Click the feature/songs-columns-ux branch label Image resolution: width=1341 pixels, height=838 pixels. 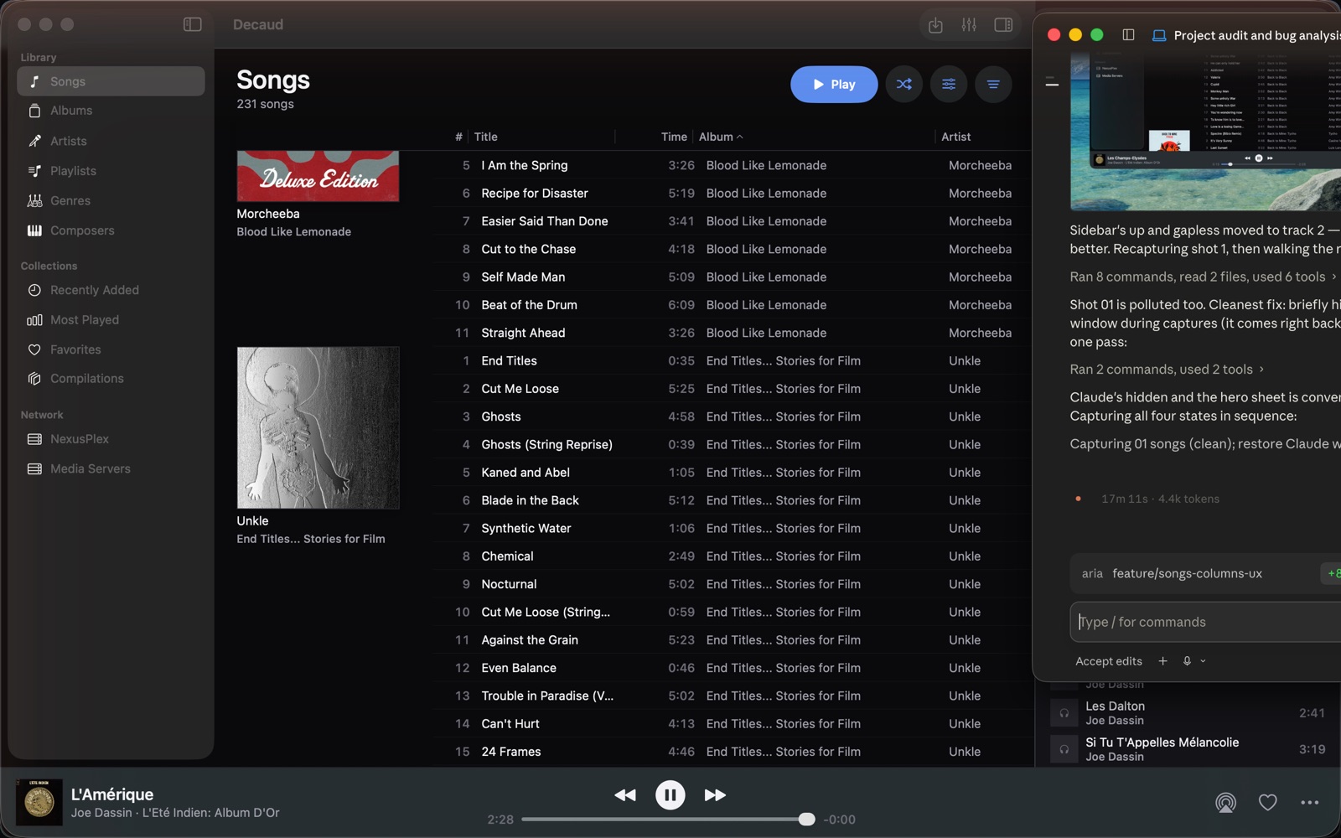pos(1187,574)
